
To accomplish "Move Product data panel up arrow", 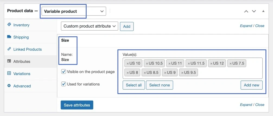I will tap(246, 11).
